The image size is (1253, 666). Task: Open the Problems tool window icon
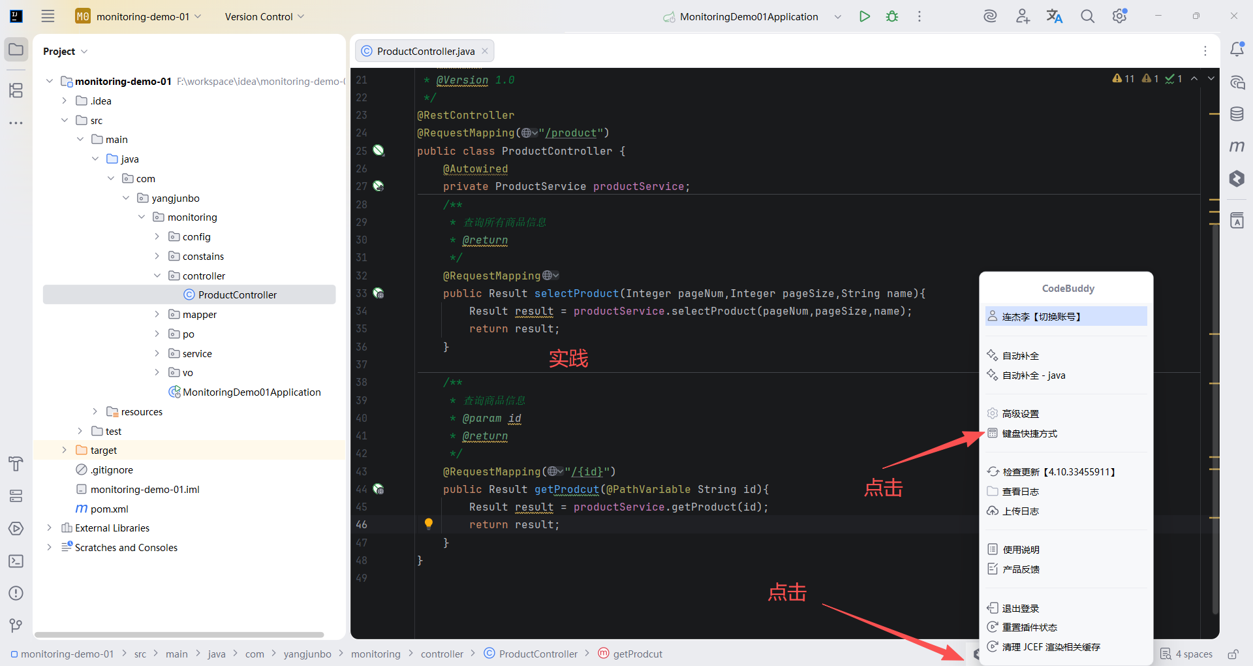click(16, 593)
